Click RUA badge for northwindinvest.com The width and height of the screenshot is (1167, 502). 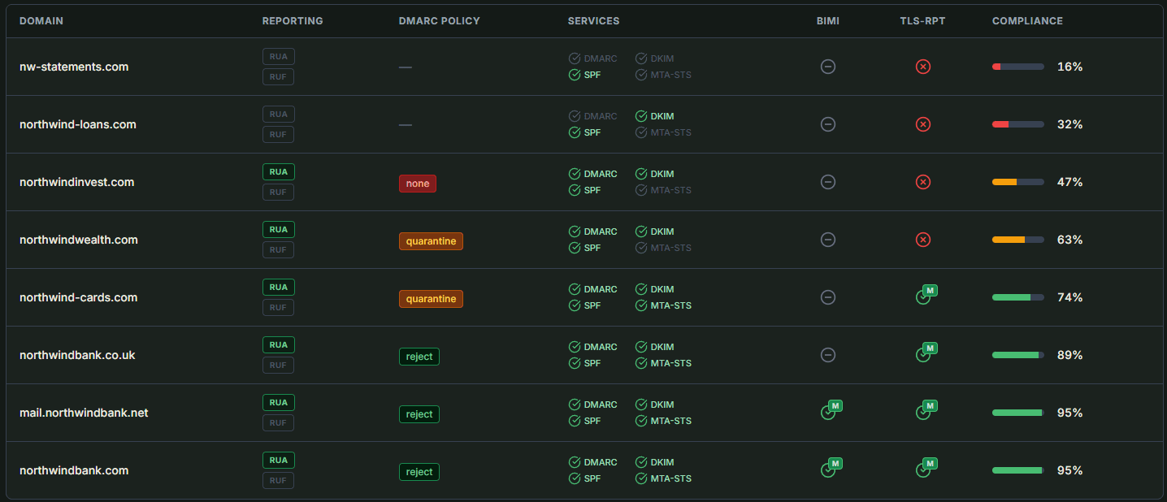point(279,171)
